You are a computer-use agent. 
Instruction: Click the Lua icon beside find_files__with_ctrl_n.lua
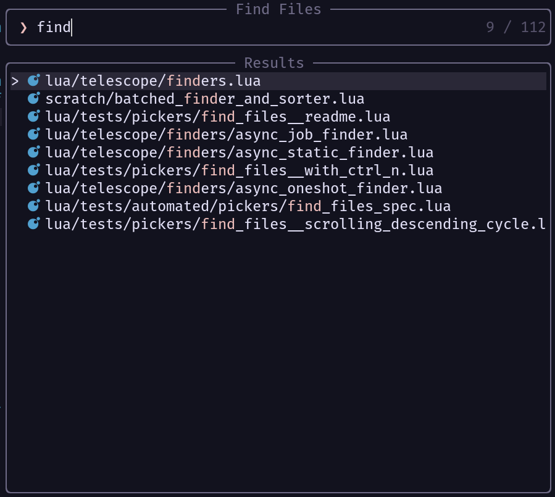(33, 170)
